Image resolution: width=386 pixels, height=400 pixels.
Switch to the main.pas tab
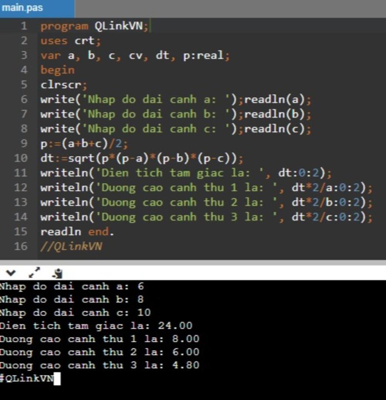point(37,8)
